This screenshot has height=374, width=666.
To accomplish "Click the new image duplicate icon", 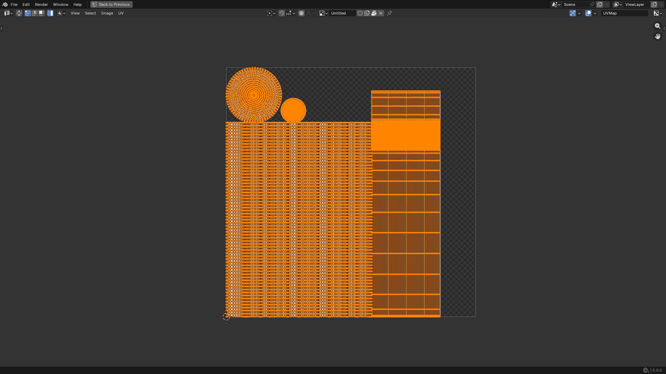I will pos(367,13).
